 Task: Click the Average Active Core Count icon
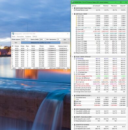pyautogui.click(x=74, y=92)
